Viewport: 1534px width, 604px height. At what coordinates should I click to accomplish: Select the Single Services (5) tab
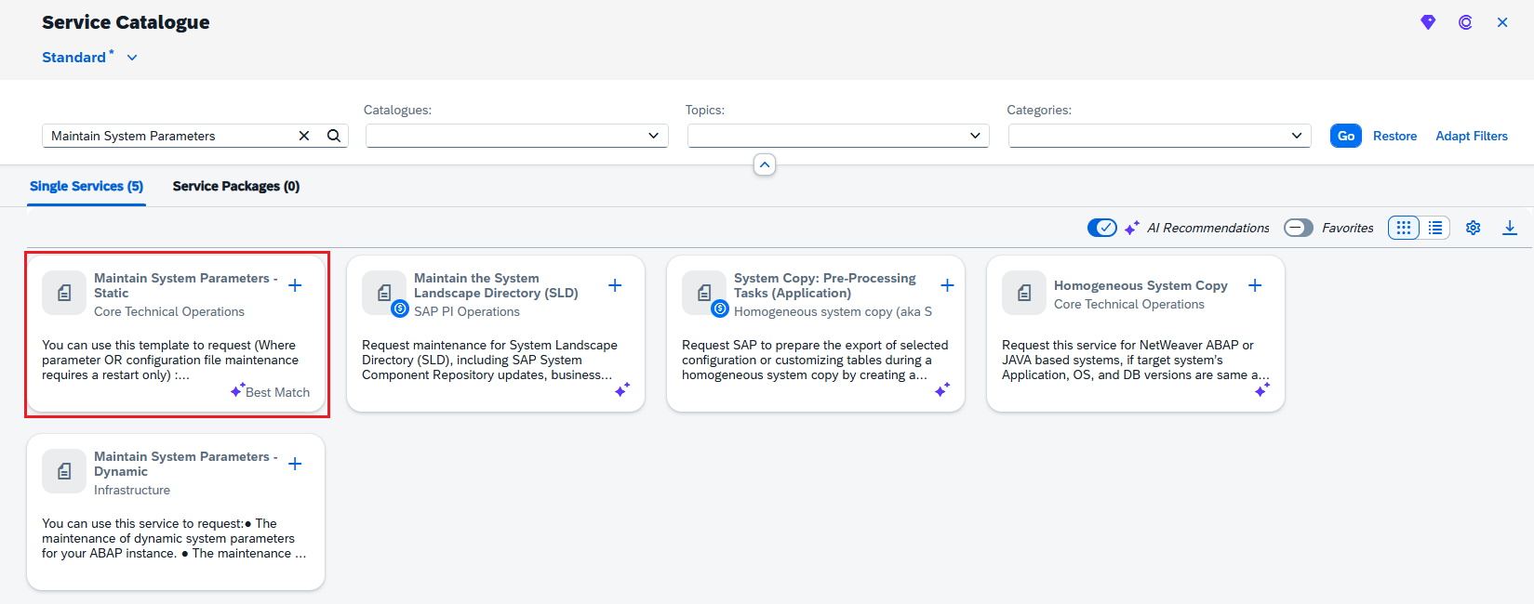87,186
